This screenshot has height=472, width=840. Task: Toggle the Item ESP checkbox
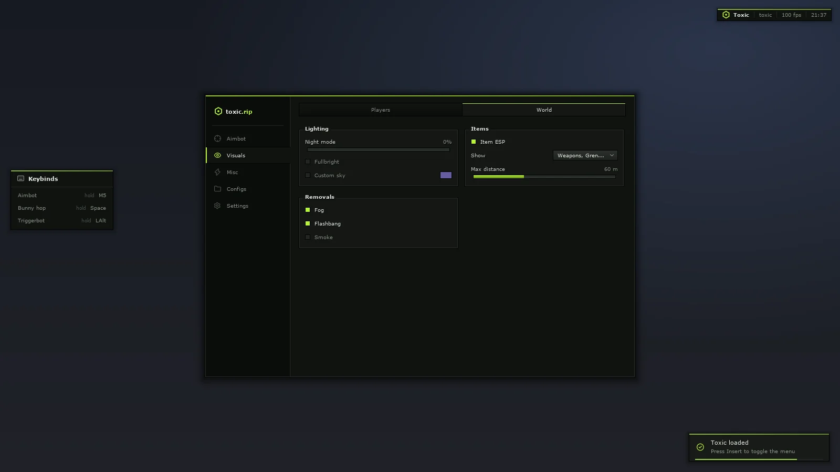[x=474, y=142]
